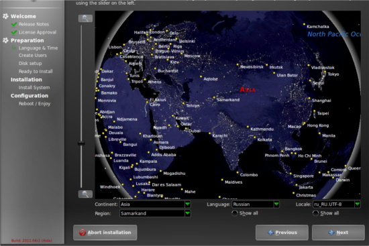
Task: Click the zoom-in magnifier above the slider
Action: pyautogui.click(x=85, y=18)
